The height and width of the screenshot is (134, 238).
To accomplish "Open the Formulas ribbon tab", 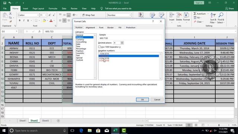I will point(53,9).
